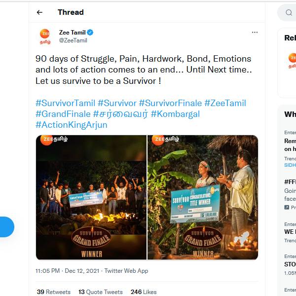This screenshot has width=296, height=296.
Task: Click the back arrow beside Thread
Action: (39, 12)
